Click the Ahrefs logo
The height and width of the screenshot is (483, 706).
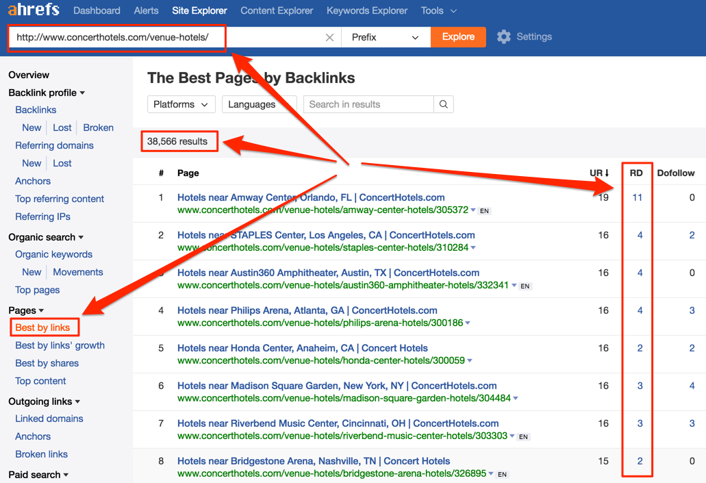coord(34,10)
